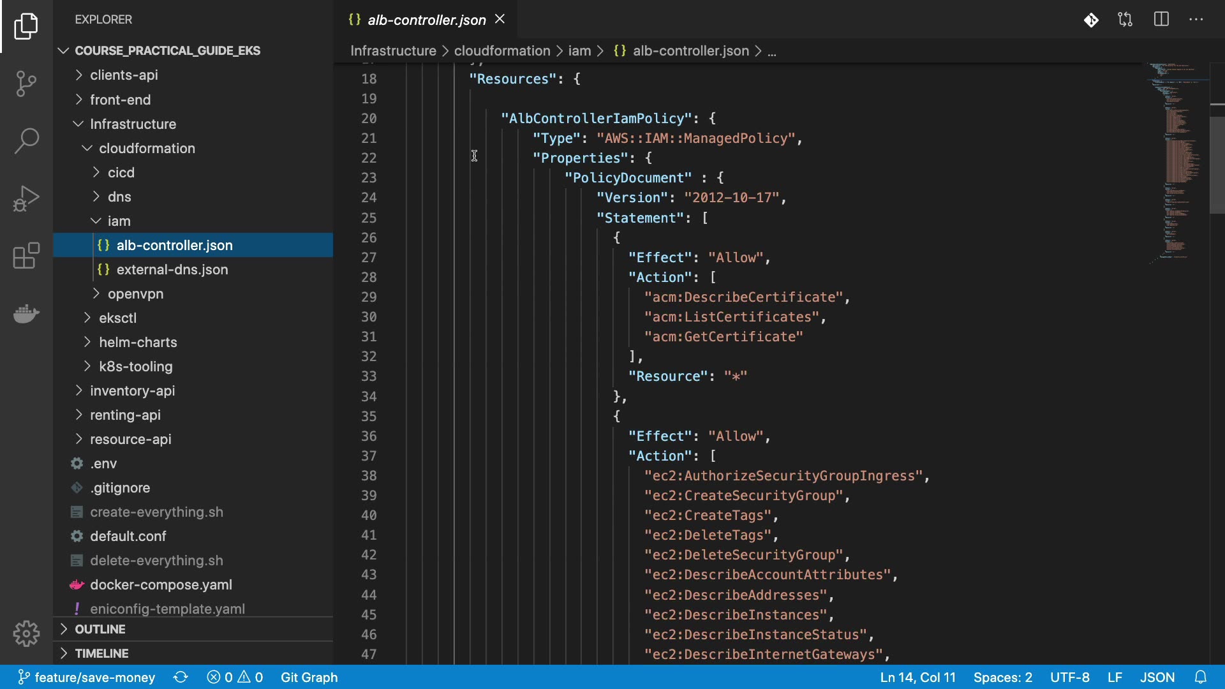
Task: Open the Source Control view
Action: click(26, 84)
